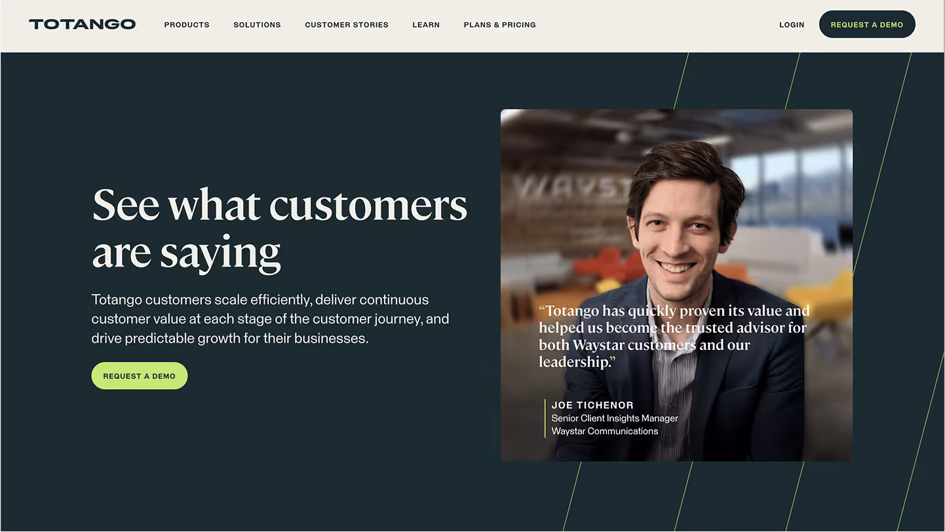Click the yellow vertical bar beside Joe Tichenor
This screenshot has height=532, width=945.
545,418
